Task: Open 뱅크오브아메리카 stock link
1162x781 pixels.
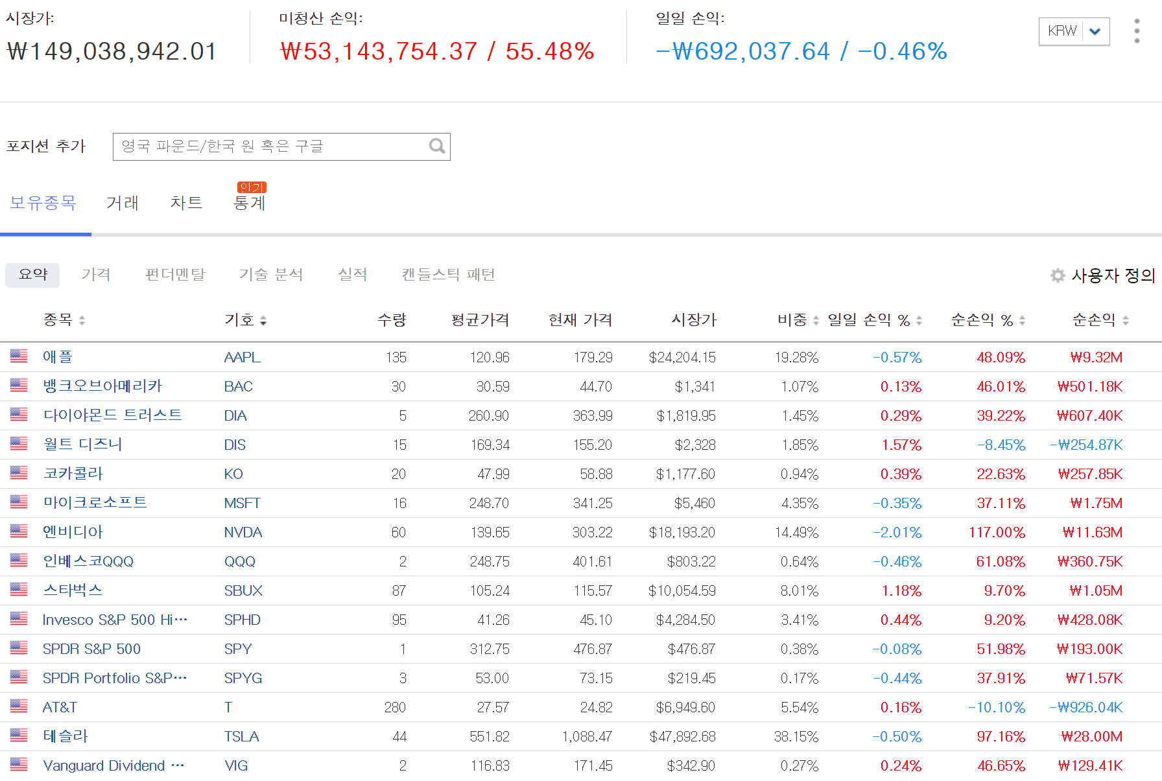Action: point(102,386)
